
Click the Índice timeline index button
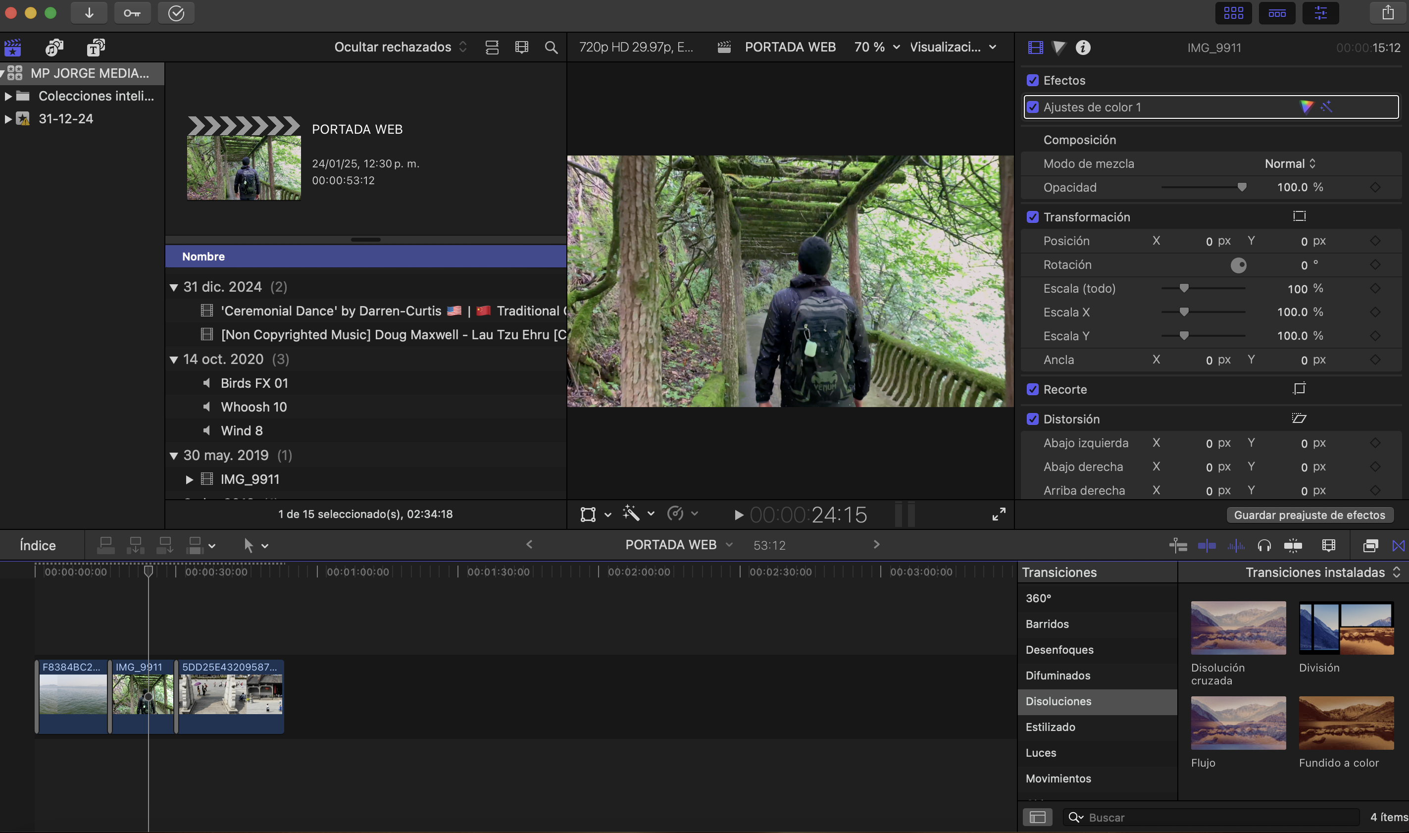tap(38, 545)
